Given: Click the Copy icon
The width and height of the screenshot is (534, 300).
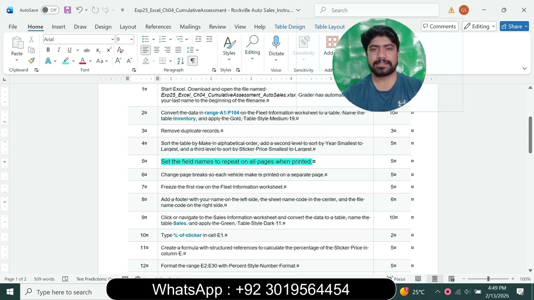Looking at the screenshot, I should pos(31,50).
